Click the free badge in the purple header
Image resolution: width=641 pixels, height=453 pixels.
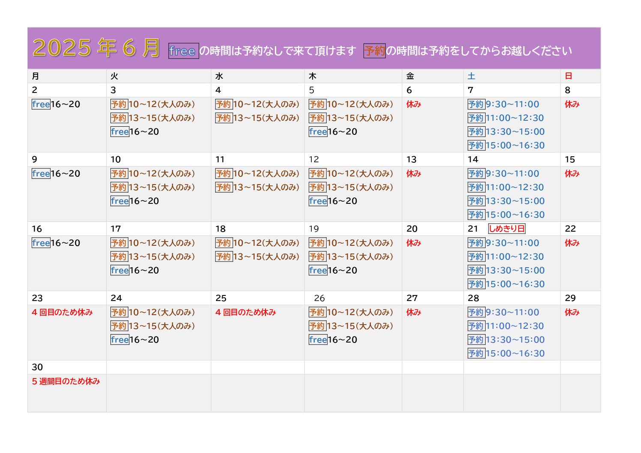point(183,51)
